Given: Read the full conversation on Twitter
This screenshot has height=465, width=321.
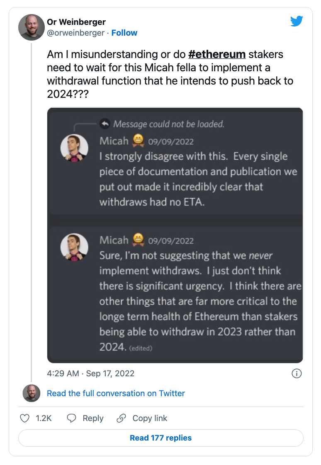Looking at the screenshot, I should pyautogui.click(x=116, y=393).
